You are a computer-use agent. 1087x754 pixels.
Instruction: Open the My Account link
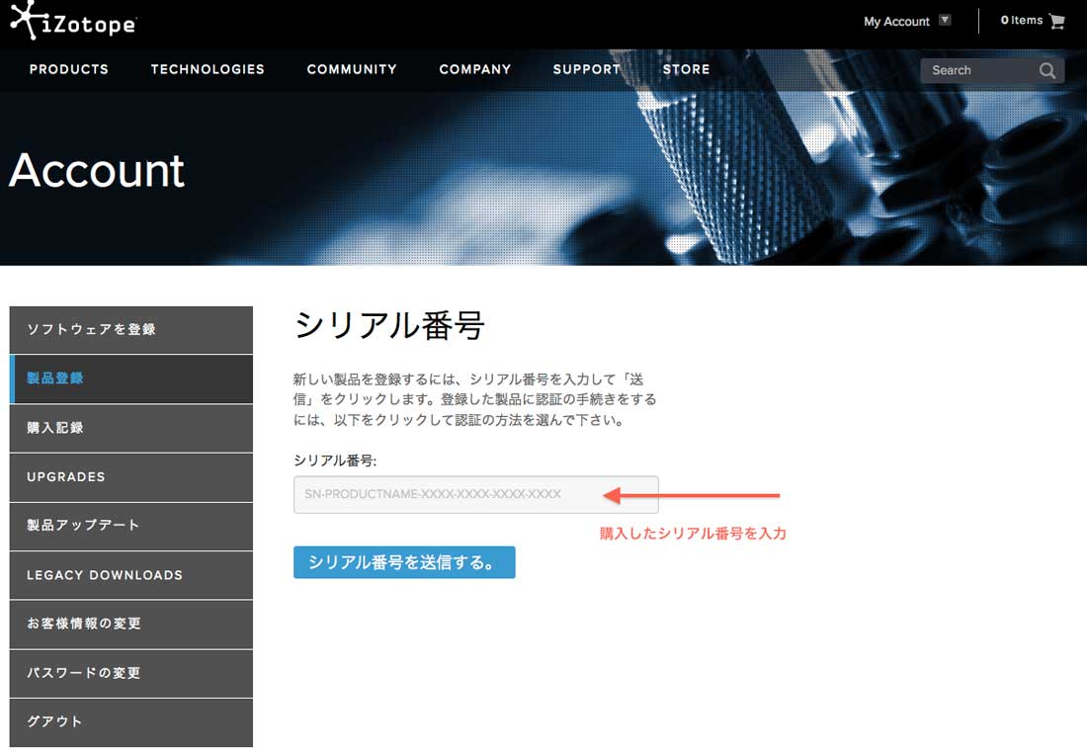(x=896, y=22)
